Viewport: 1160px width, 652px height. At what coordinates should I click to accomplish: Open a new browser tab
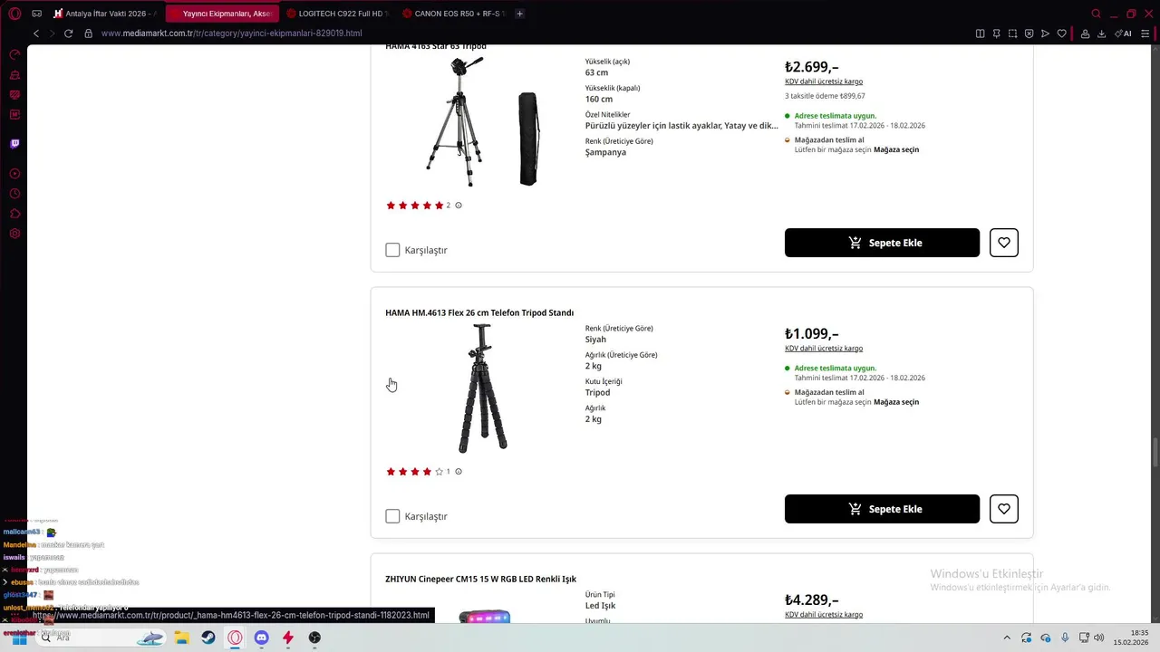tap(519, 14)
